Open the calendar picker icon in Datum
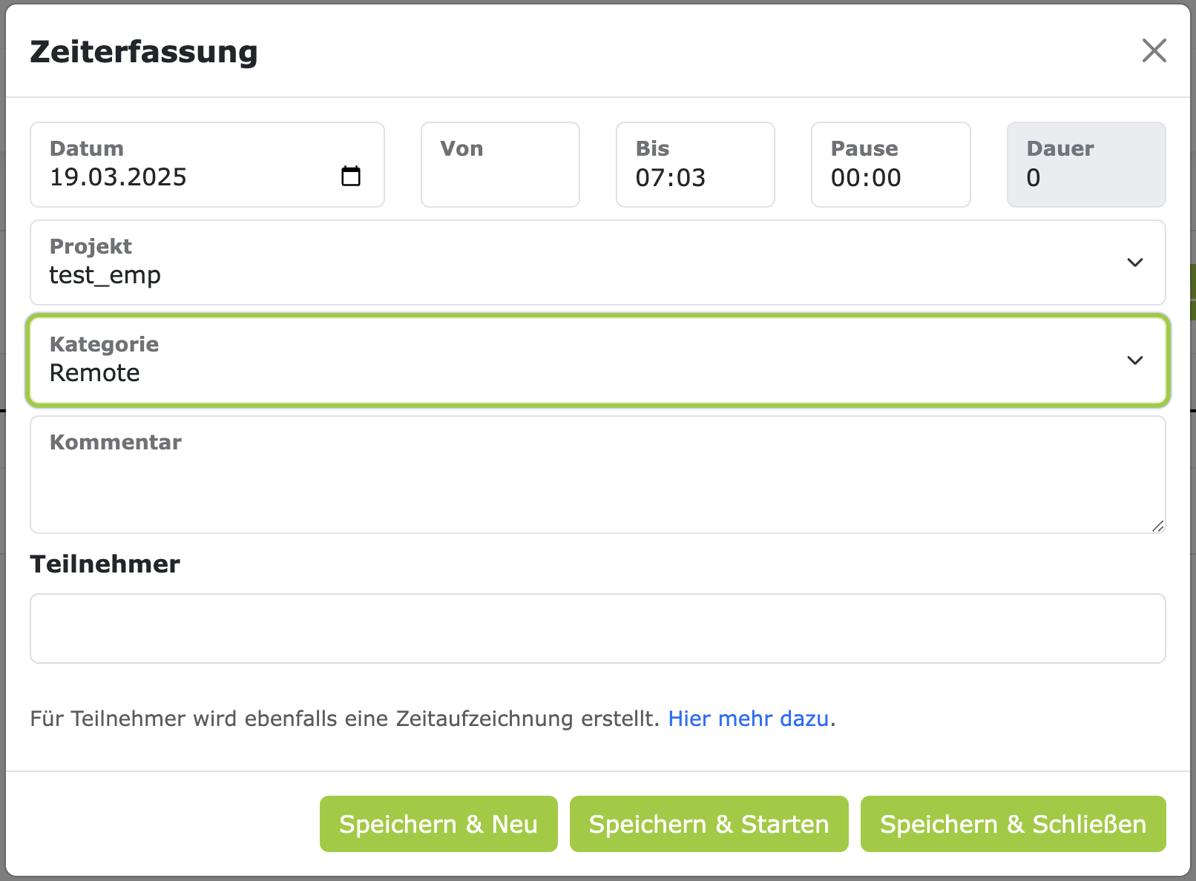The height and width of the screenshot is (881, 1196). [351, 176]
